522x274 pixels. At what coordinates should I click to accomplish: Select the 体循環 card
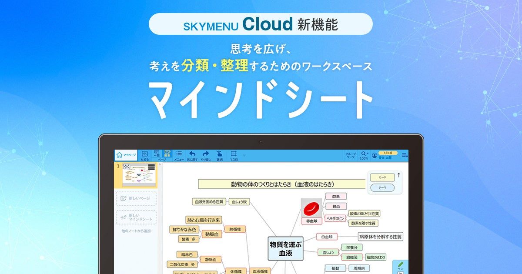coord(236,271)
